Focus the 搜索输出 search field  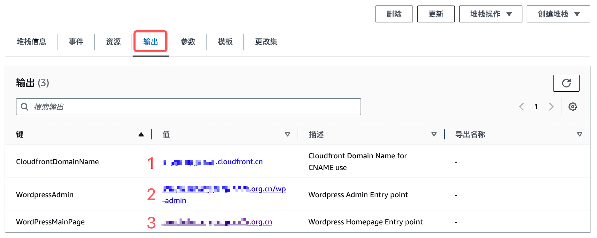click(188, 107)
